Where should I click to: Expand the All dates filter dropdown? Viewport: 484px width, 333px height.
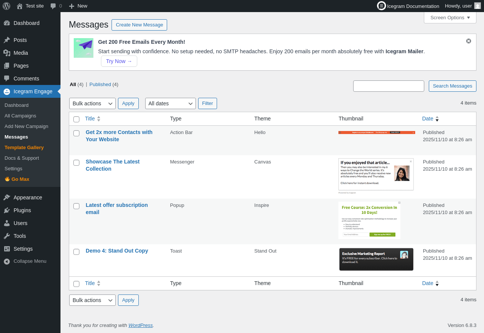(170, 103)
